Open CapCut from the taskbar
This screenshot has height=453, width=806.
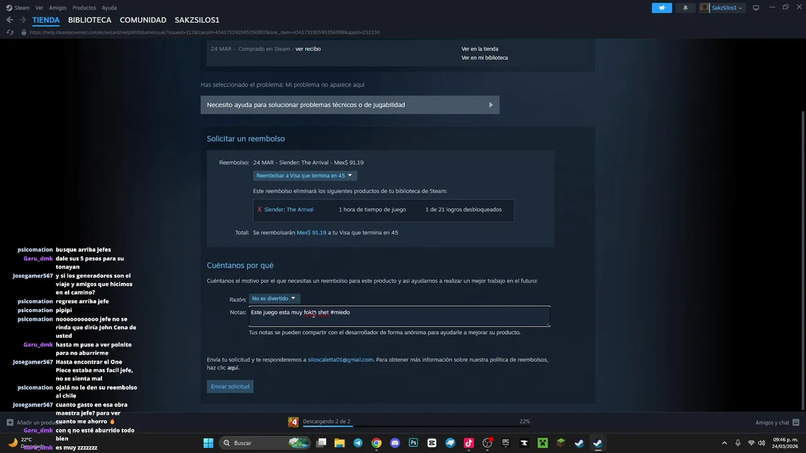point(432,443)
